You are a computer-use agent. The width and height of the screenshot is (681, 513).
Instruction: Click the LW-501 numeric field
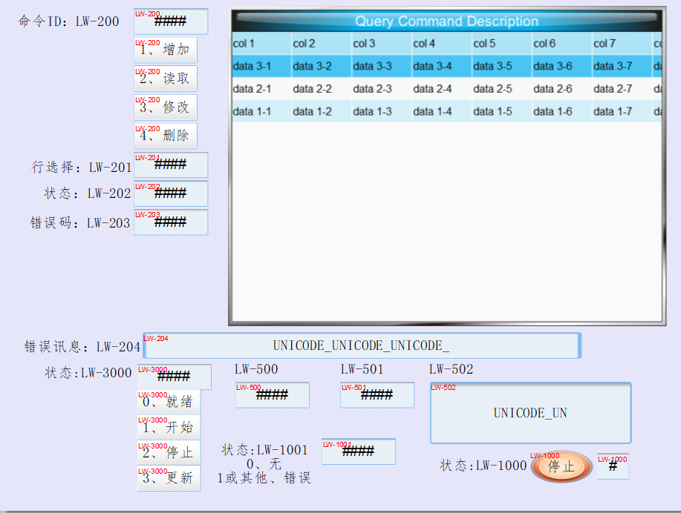pyautogui.click(x=377, y=395)
